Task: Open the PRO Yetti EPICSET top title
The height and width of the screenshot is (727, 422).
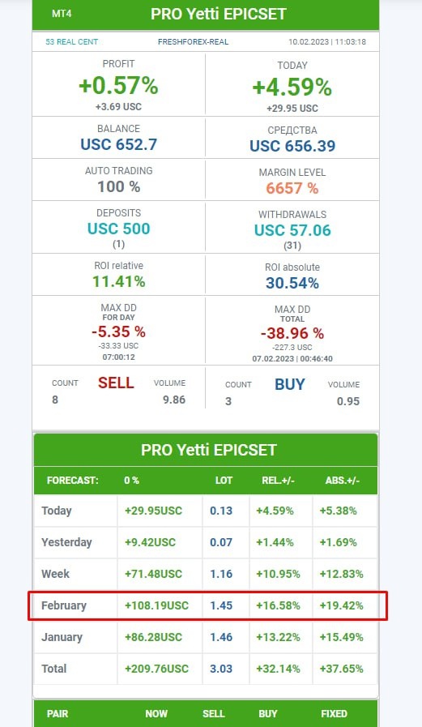Action: click(218, 14)
